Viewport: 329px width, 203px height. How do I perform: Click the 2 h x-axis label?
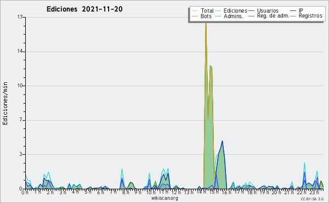50,192
